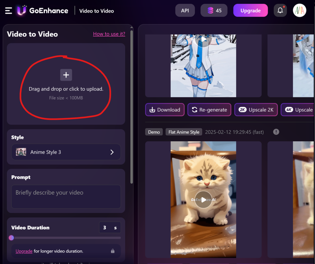Follow the Upgrade link for longer duration

[x=24, y=251]
